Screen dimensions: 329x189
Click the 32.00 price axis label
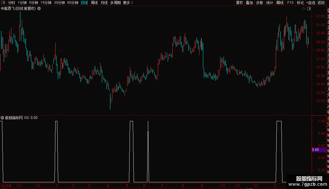click(320, 16)
